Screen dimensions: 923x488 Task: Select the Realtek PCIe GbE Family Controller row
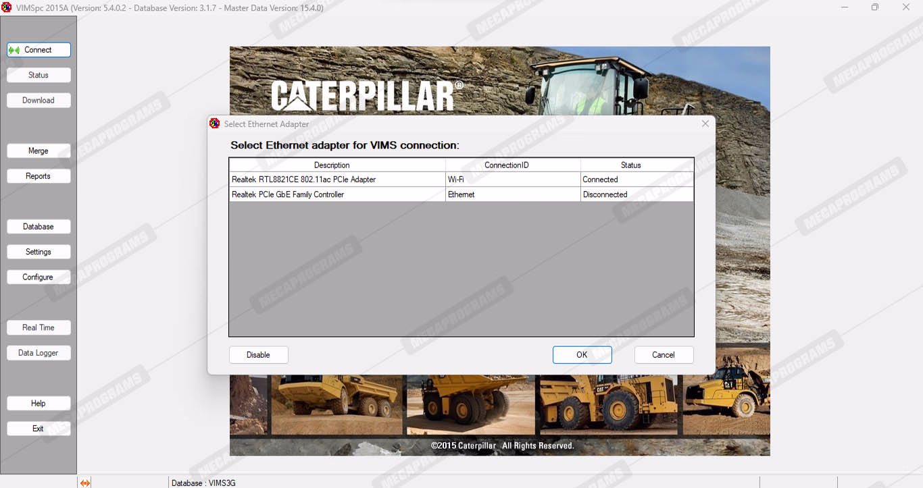tap(461, 194)
